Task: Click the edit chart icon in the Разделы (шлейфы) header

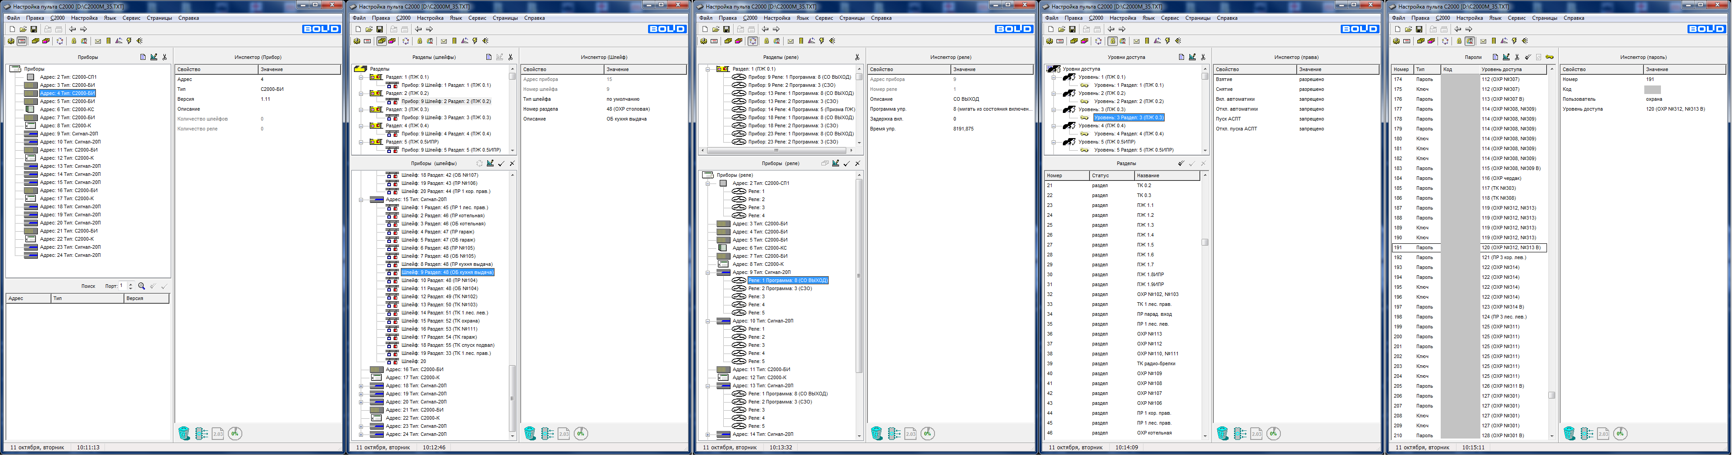Action: [499, 57]
